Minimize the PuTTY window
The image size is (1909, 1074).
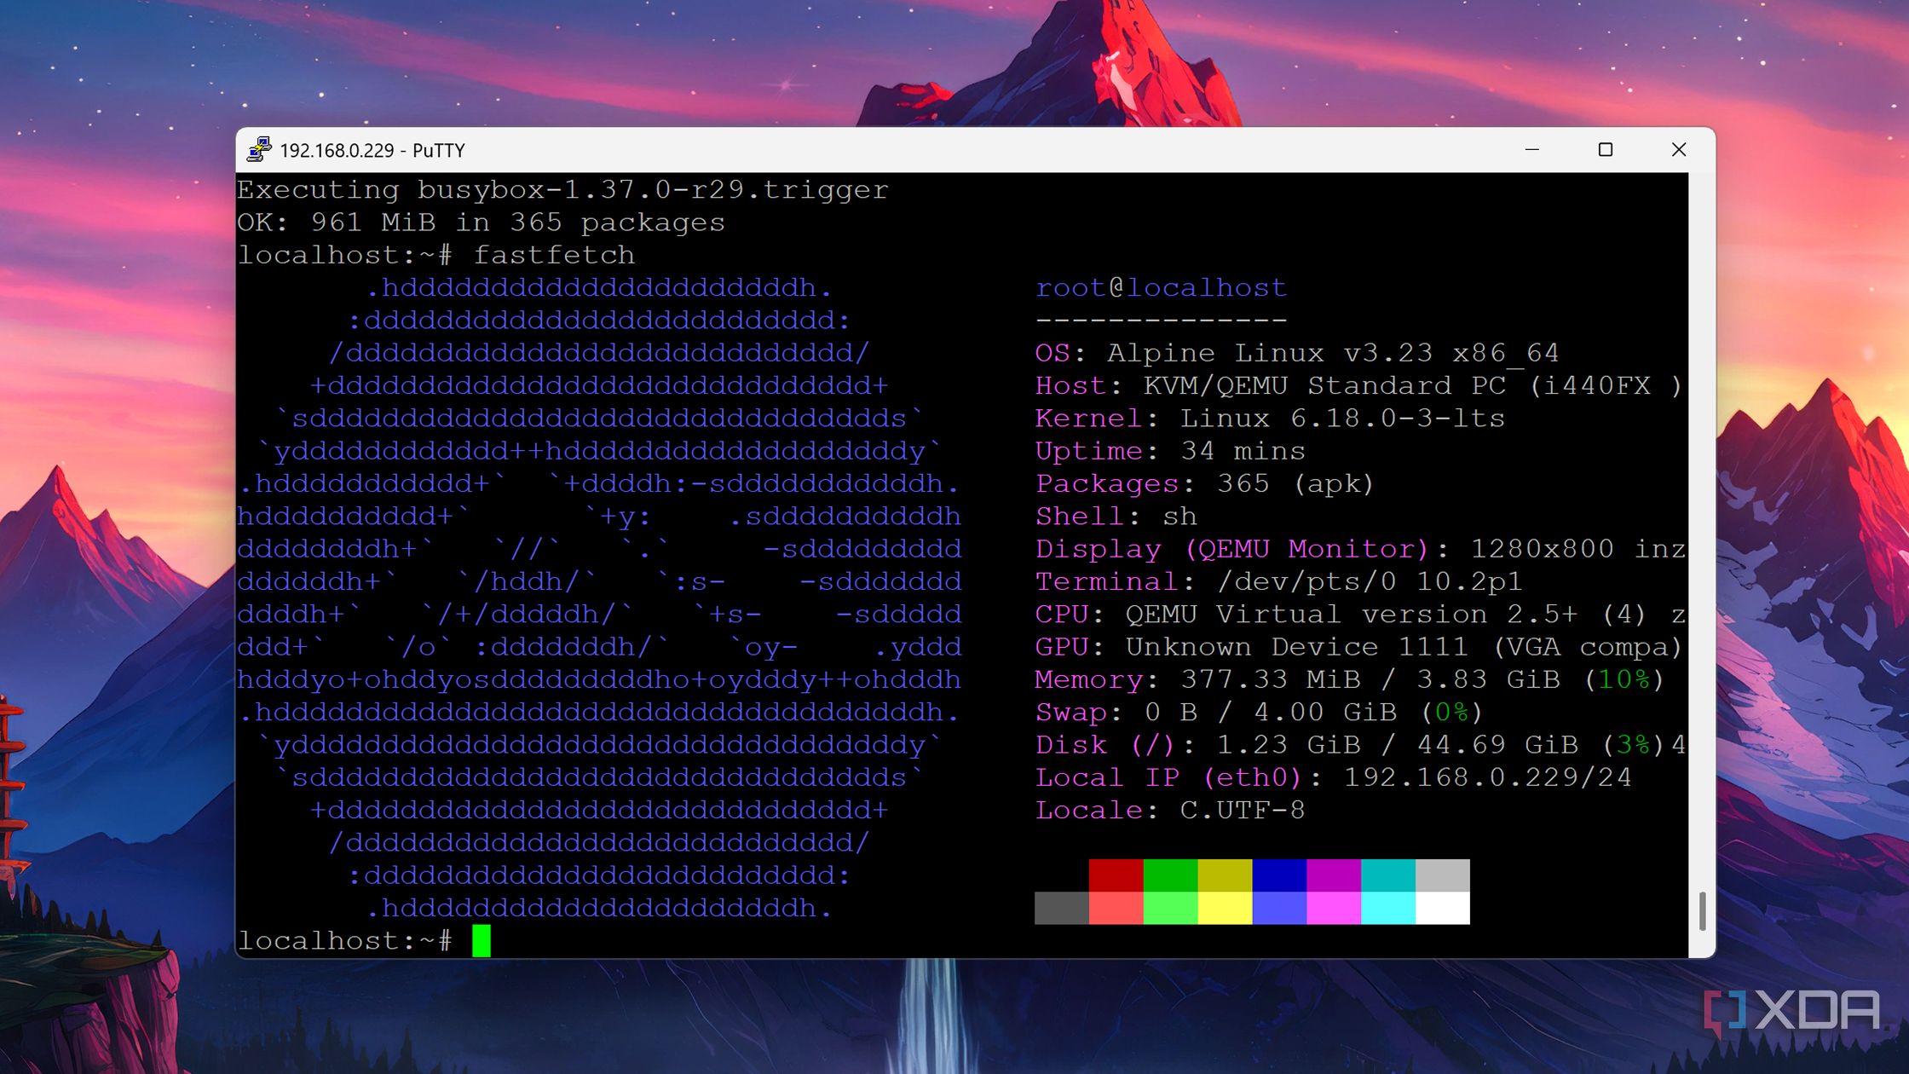point(1531,150)
